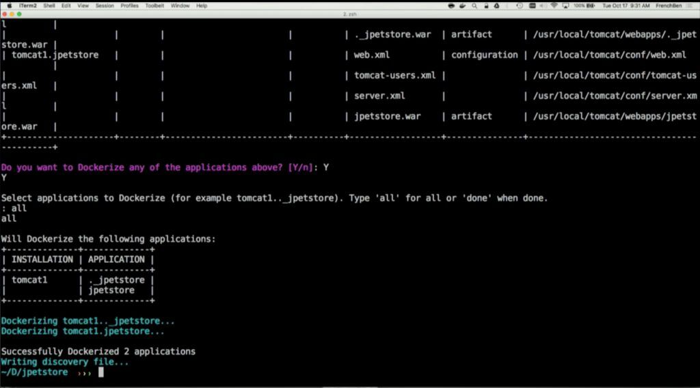Image resolution: width=700 pixels, height=388 pixels.
Task: Click ._jpetstore.war file name cell
Action: tap(392, 34)
